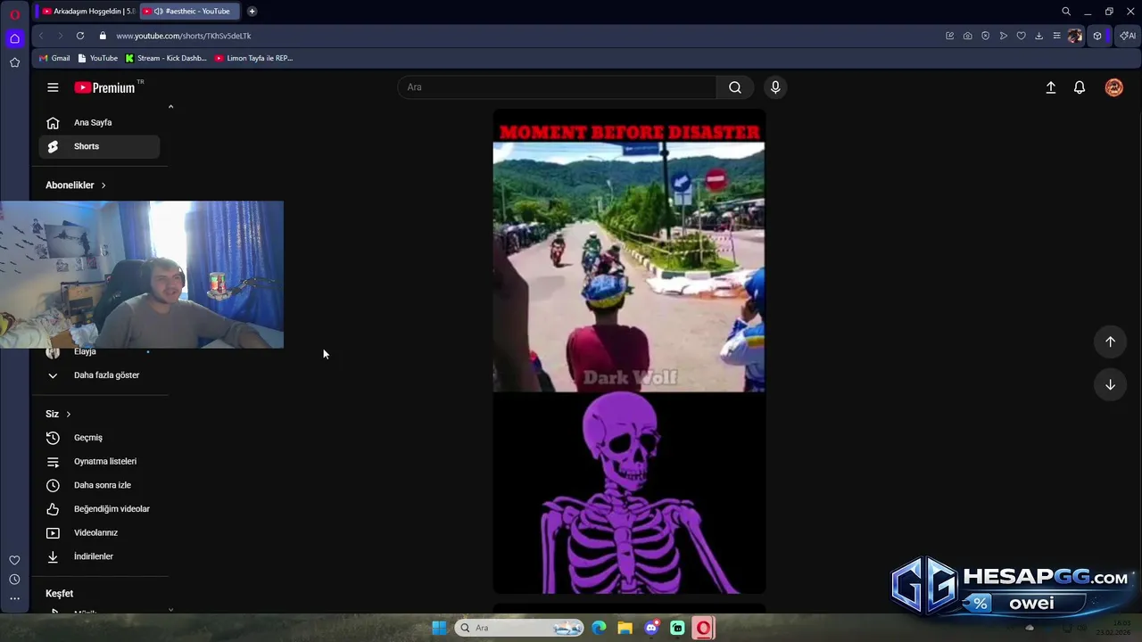Start voice search with the microphone
Image resolution: width=1142 pixels, height=642 pixels.
click(x=775, y=87)
